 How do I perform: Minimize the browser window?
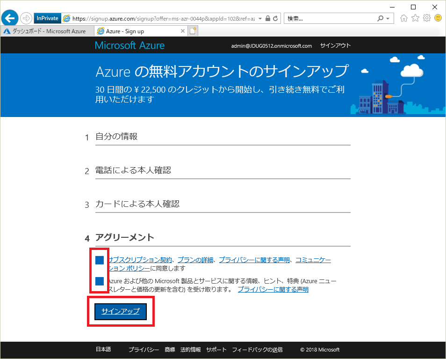pyautogui.click(x=392, y=7)
